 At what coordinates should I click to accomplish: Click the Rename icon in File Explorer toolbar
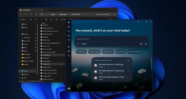[46, 19]
